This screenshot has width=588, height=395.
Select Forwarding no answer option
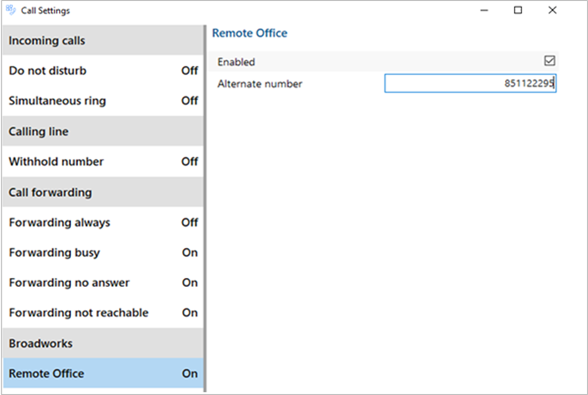103,283
